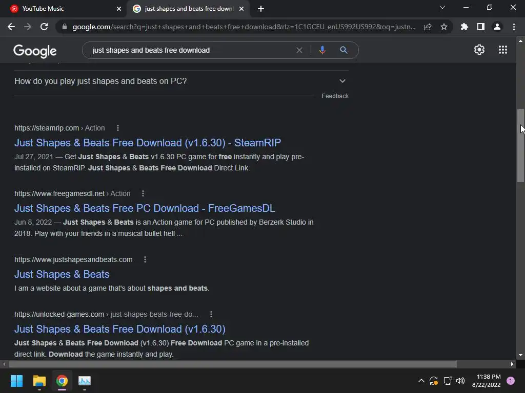Click the https://www.justshapesandbeats.com URL text
The height and width of the screenshot is (393, 525).
click(x=73, y=259)
